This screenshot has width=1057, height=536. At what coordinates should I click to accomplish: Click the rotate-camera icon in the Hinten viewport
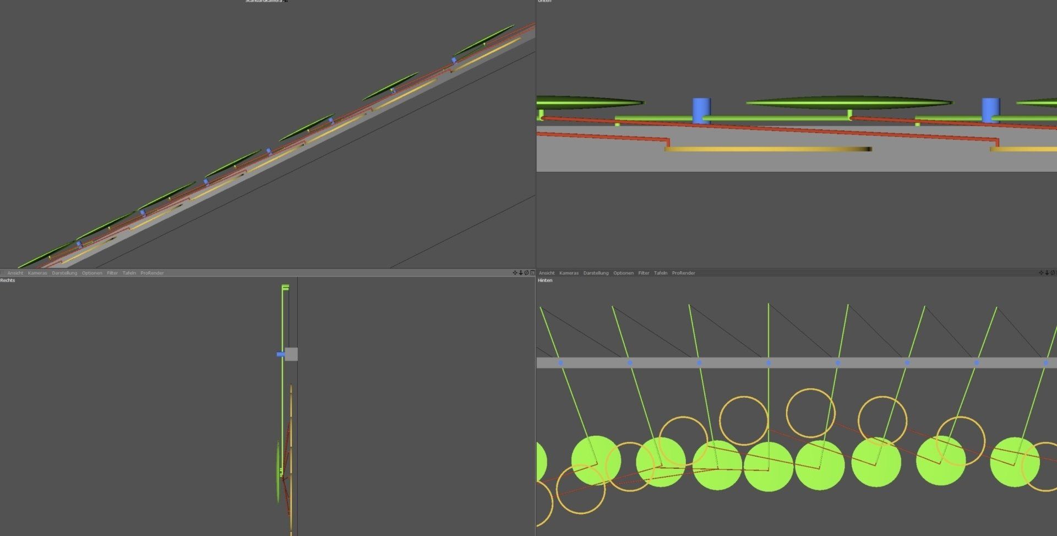click(x=1053, y=273)
